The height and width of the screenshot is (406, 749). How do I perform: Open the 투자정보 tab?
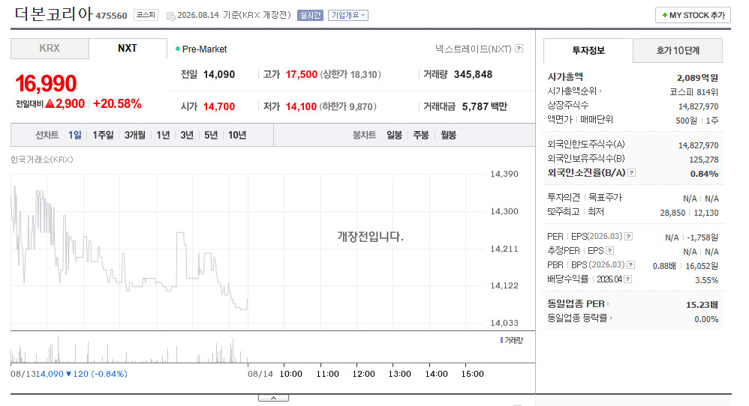tap(588, 50)
